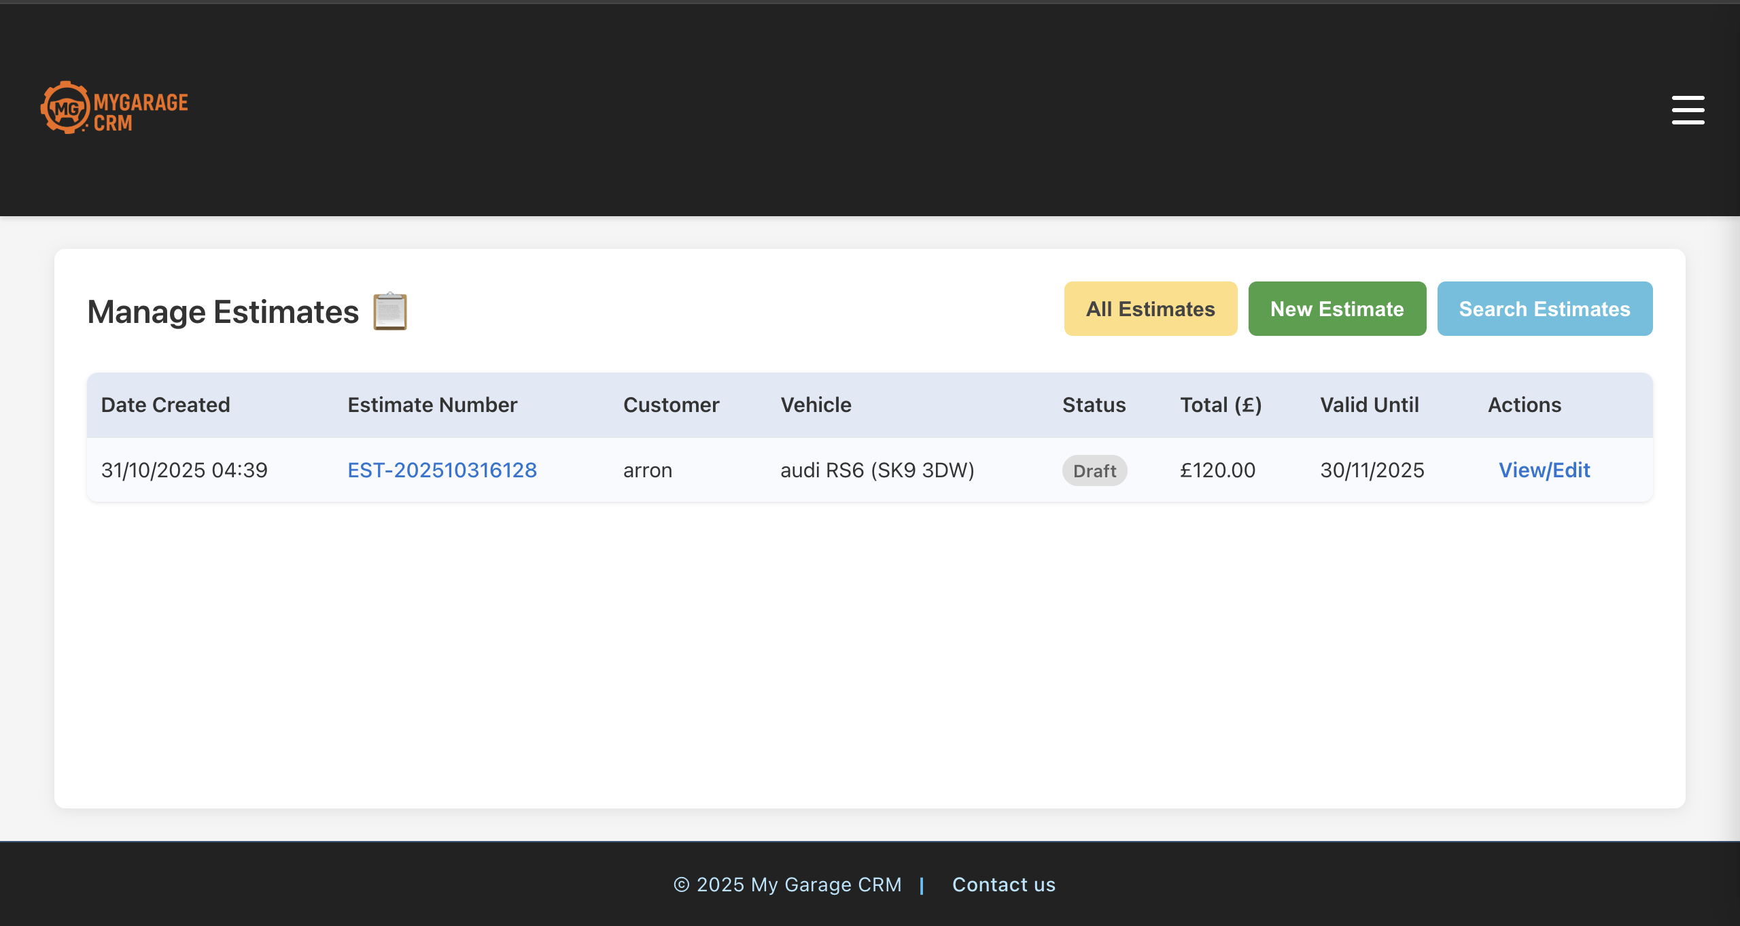Image resolution: width=1740 pixels, height=926 pixels.
Task: Click the clipboard icon beside Manage Estimates
Action: pyautogui.click(x=389, y=311)
